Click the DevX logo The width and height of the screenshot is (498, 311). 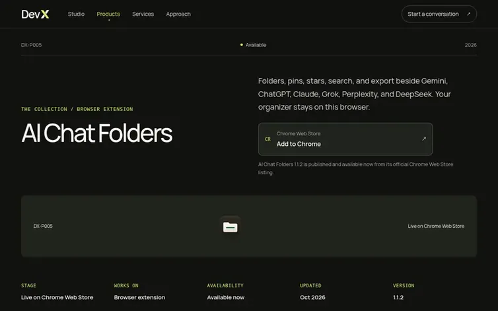(35, 14)
